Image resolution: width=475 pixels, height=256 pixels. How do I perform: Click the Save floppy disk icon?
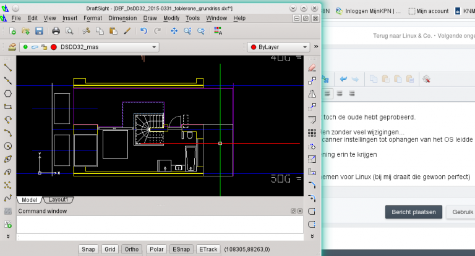39,31
